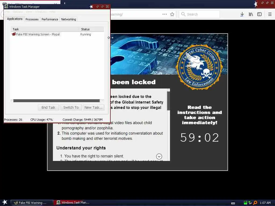
Task: Open browser page actions (three dots) menu
Action: [165, 14]
